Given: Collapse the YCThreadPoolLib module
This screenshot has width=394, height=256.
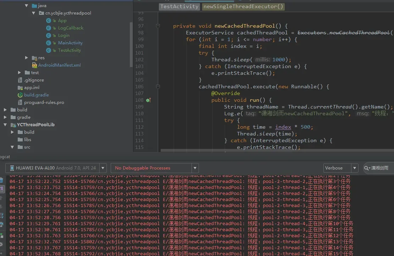Looking at the screenshot, I should coord(5,125).
